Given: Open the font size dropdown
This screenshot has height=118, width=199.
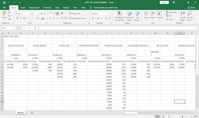Looking at the screenshot, I should coord(38,13).
